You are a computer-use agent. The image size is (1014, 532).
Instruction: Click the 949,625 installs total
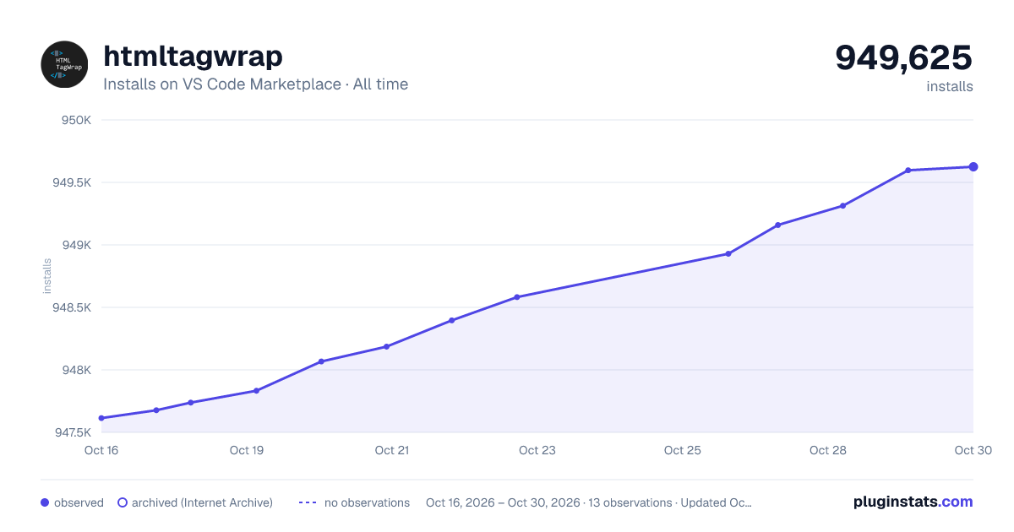(904, 57)
